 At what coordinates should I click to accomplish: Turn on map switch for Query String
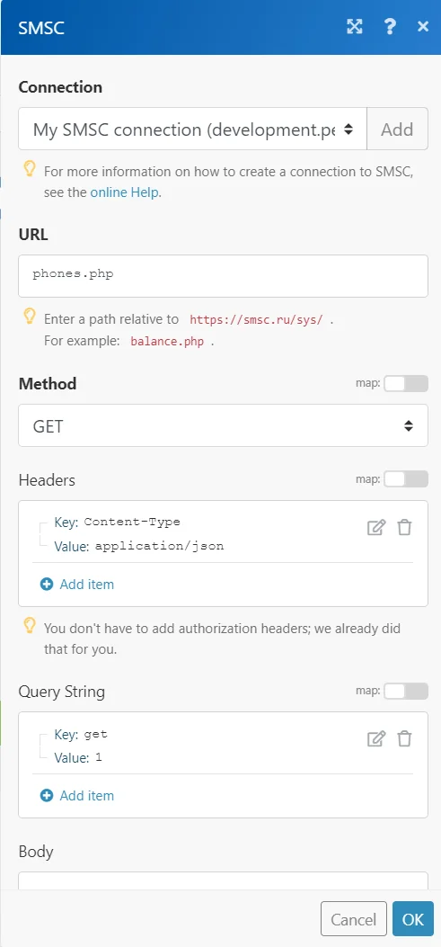tap(406, 691)
